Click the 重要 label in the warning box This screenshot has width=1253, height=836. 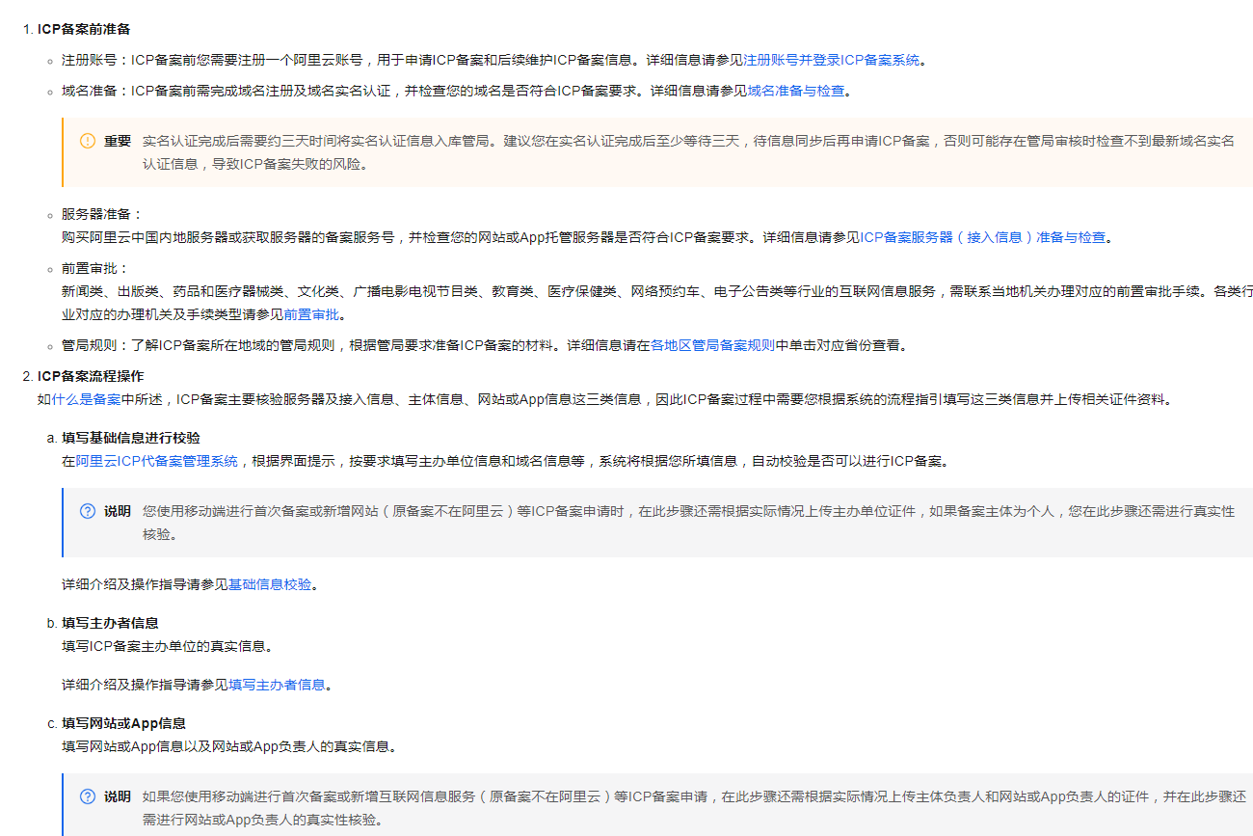coord(118,141)
